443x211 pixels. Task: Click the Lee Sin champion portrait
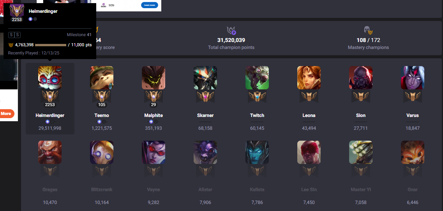click(x=309, y=152)
